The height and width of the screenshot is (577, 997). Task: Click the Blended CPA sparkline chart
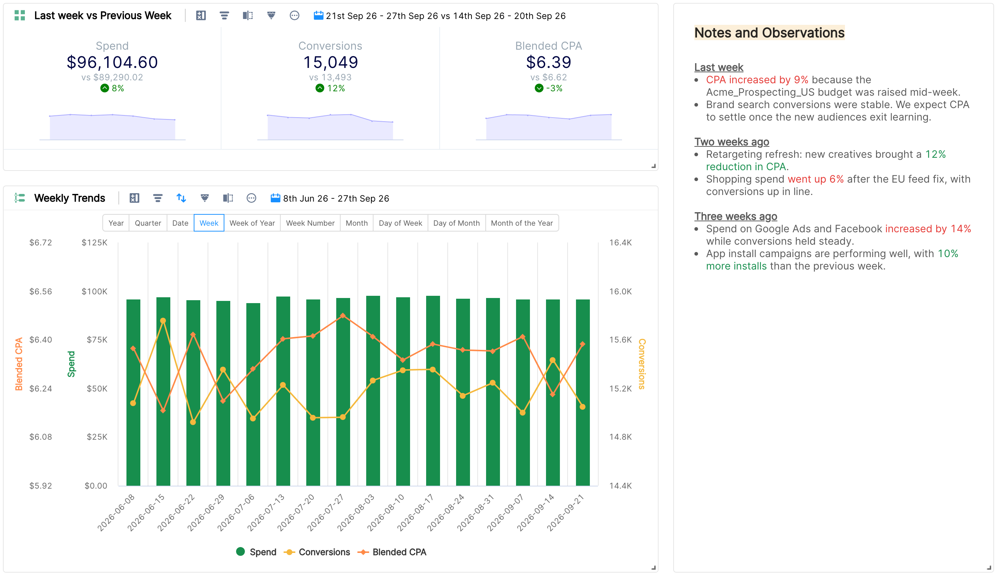point(549,127)
